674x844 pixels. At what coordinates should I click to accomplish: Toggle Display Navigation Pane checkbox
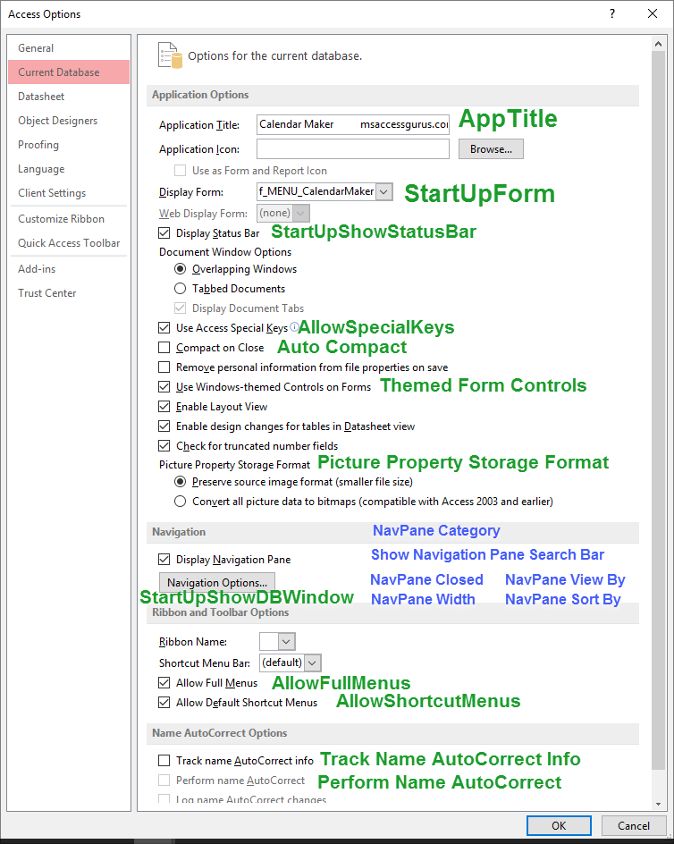pos(164,560)
